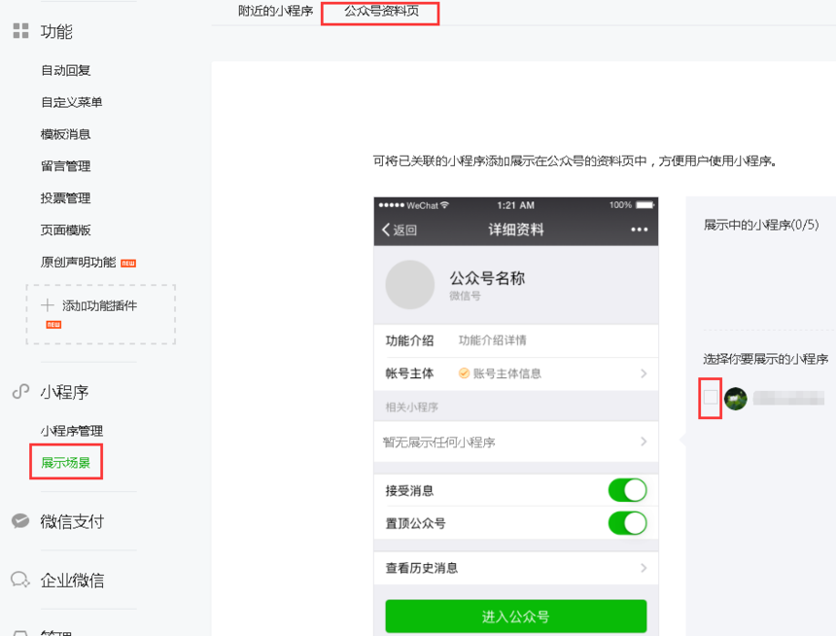
Task: Open 模板消息 in the sidebar
Action: click(65, 134)
